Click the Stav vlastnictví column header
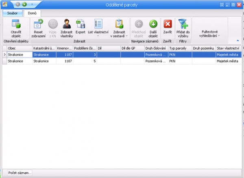 pyautogui.click(x=228, y=48)
